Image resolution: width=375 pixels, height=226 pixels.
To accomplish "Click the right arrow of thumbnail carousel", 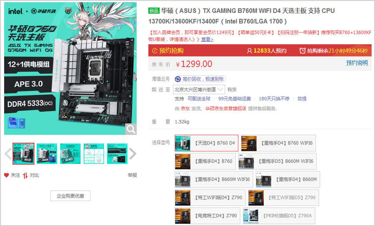I will pos(133,154).
